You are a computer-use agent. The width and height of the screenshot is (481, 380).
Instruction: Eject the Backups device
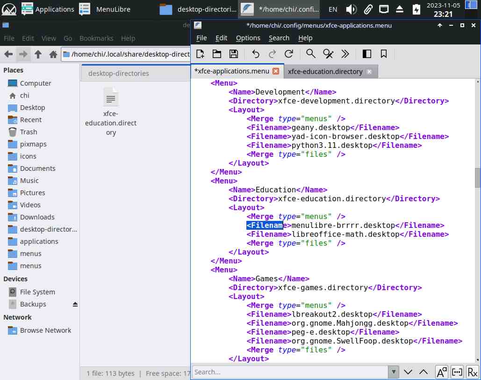coord(75,304)
